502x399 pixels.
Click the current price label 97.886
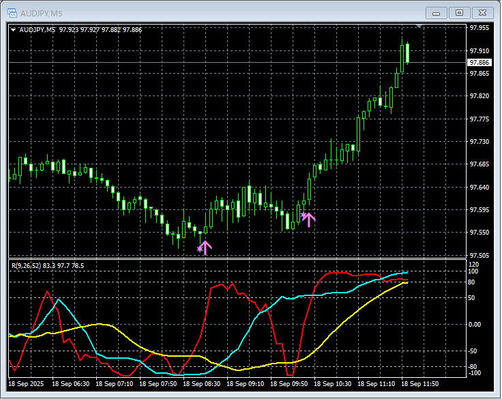[x=479, y=62]
